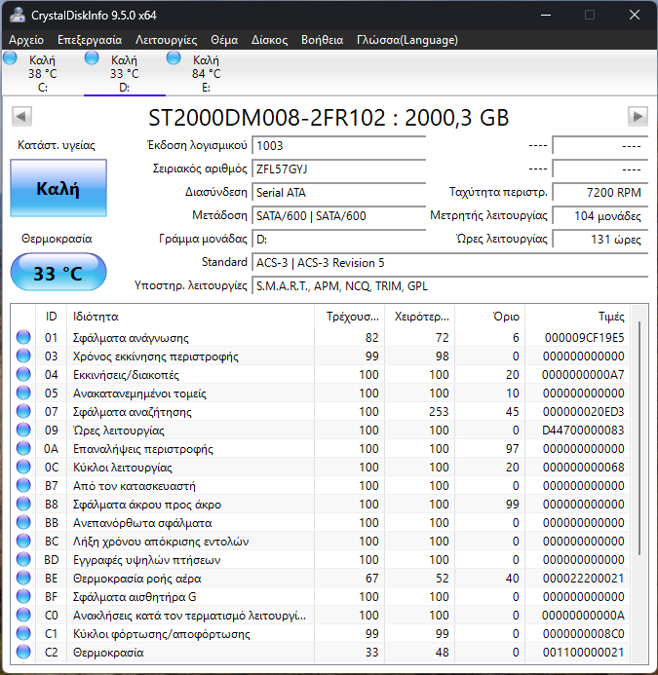The width and height of the screenshot is (658, 675).
Task: Click the 33 °C temperature button
Action: tap(58, 273)
